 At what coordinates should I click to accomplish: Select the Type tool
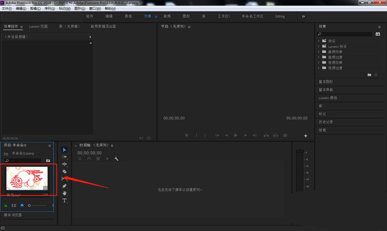(64, 200)
